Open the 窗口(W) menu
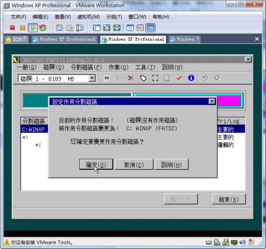Viewport: 266px width, 249px height. 137,17
